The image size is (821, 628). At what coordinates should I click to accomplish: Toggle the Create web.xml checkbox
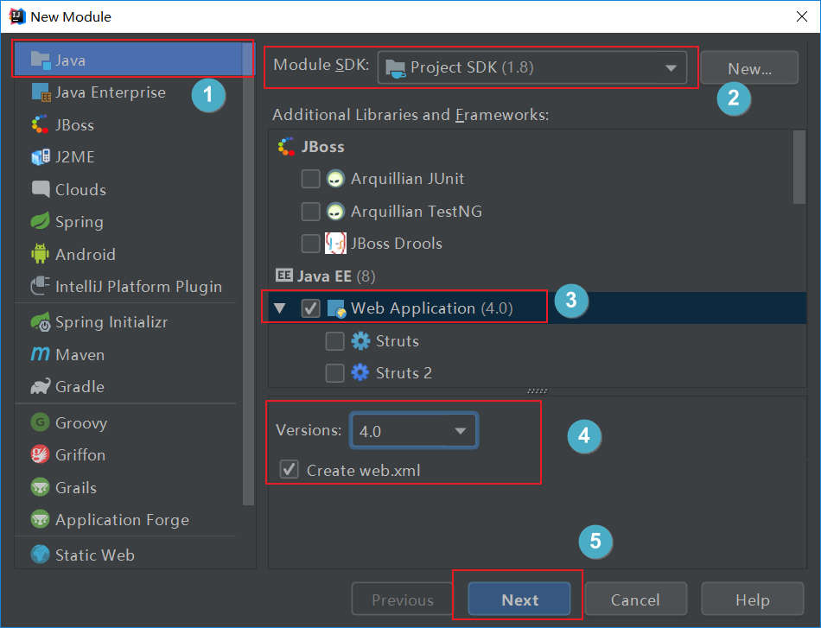[x=289, y=469]
